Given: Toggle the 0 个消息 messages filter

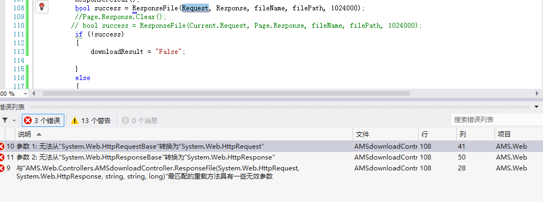Looking at the screenshot, I should 140,120.
